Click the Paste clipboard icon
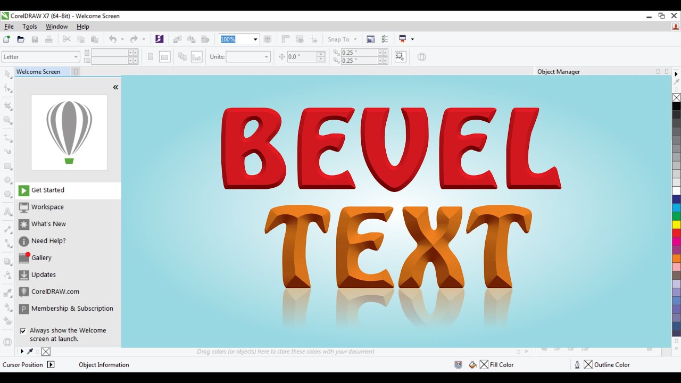This screenshot has width=681, height=383. coord(95,39)
